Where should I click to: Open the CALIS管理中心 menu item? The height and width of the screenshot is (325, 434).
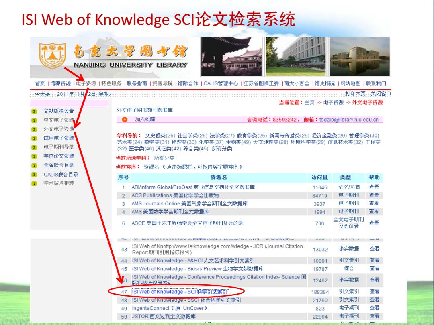point(221,83)
